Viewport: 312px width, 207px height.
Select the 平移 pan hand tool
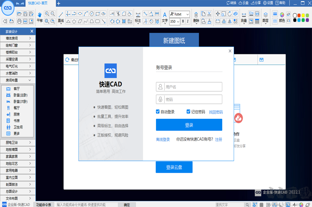coord(39,17)
